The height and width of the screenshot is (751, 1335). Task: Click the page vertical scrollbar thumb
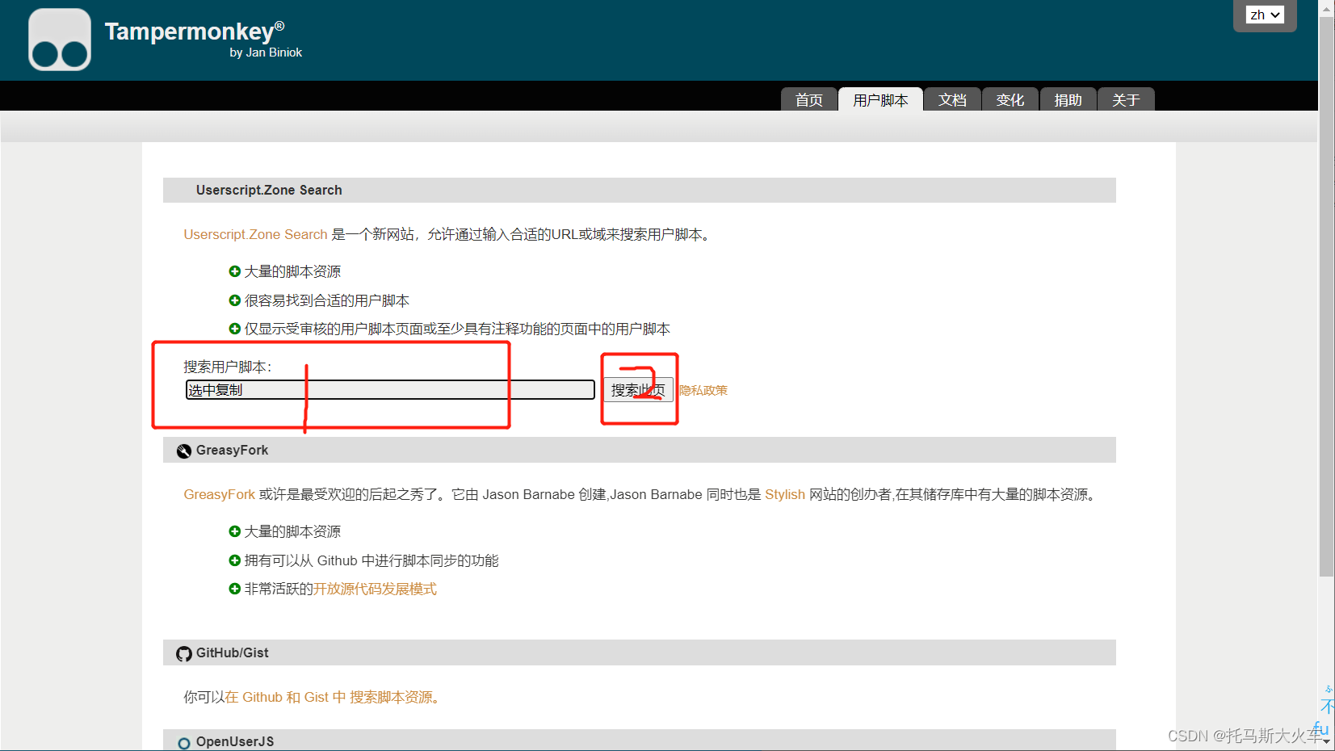[x=1326, y=295]
